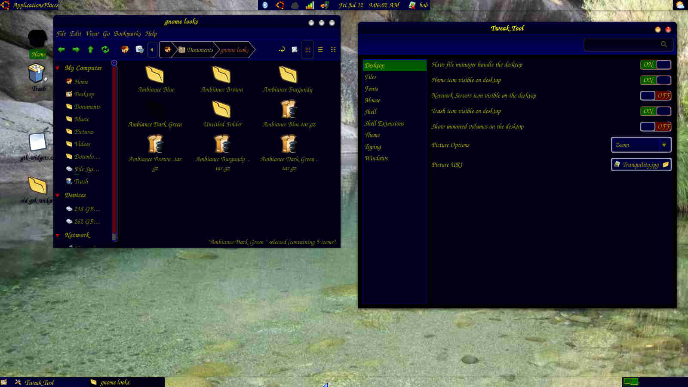Screen dimensions: 688x387
Task: Open the View menu
Action: [92, 34]
